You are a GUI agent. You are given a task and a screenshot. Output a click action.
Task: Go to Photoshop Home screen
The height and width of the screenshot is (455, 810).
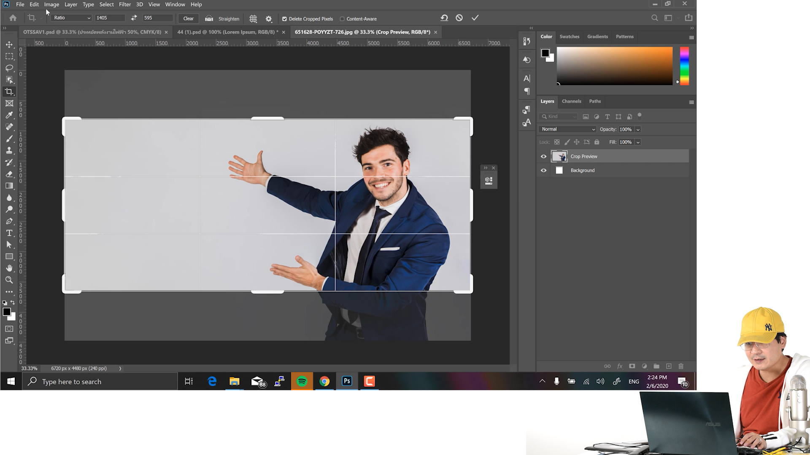(13, 18)
